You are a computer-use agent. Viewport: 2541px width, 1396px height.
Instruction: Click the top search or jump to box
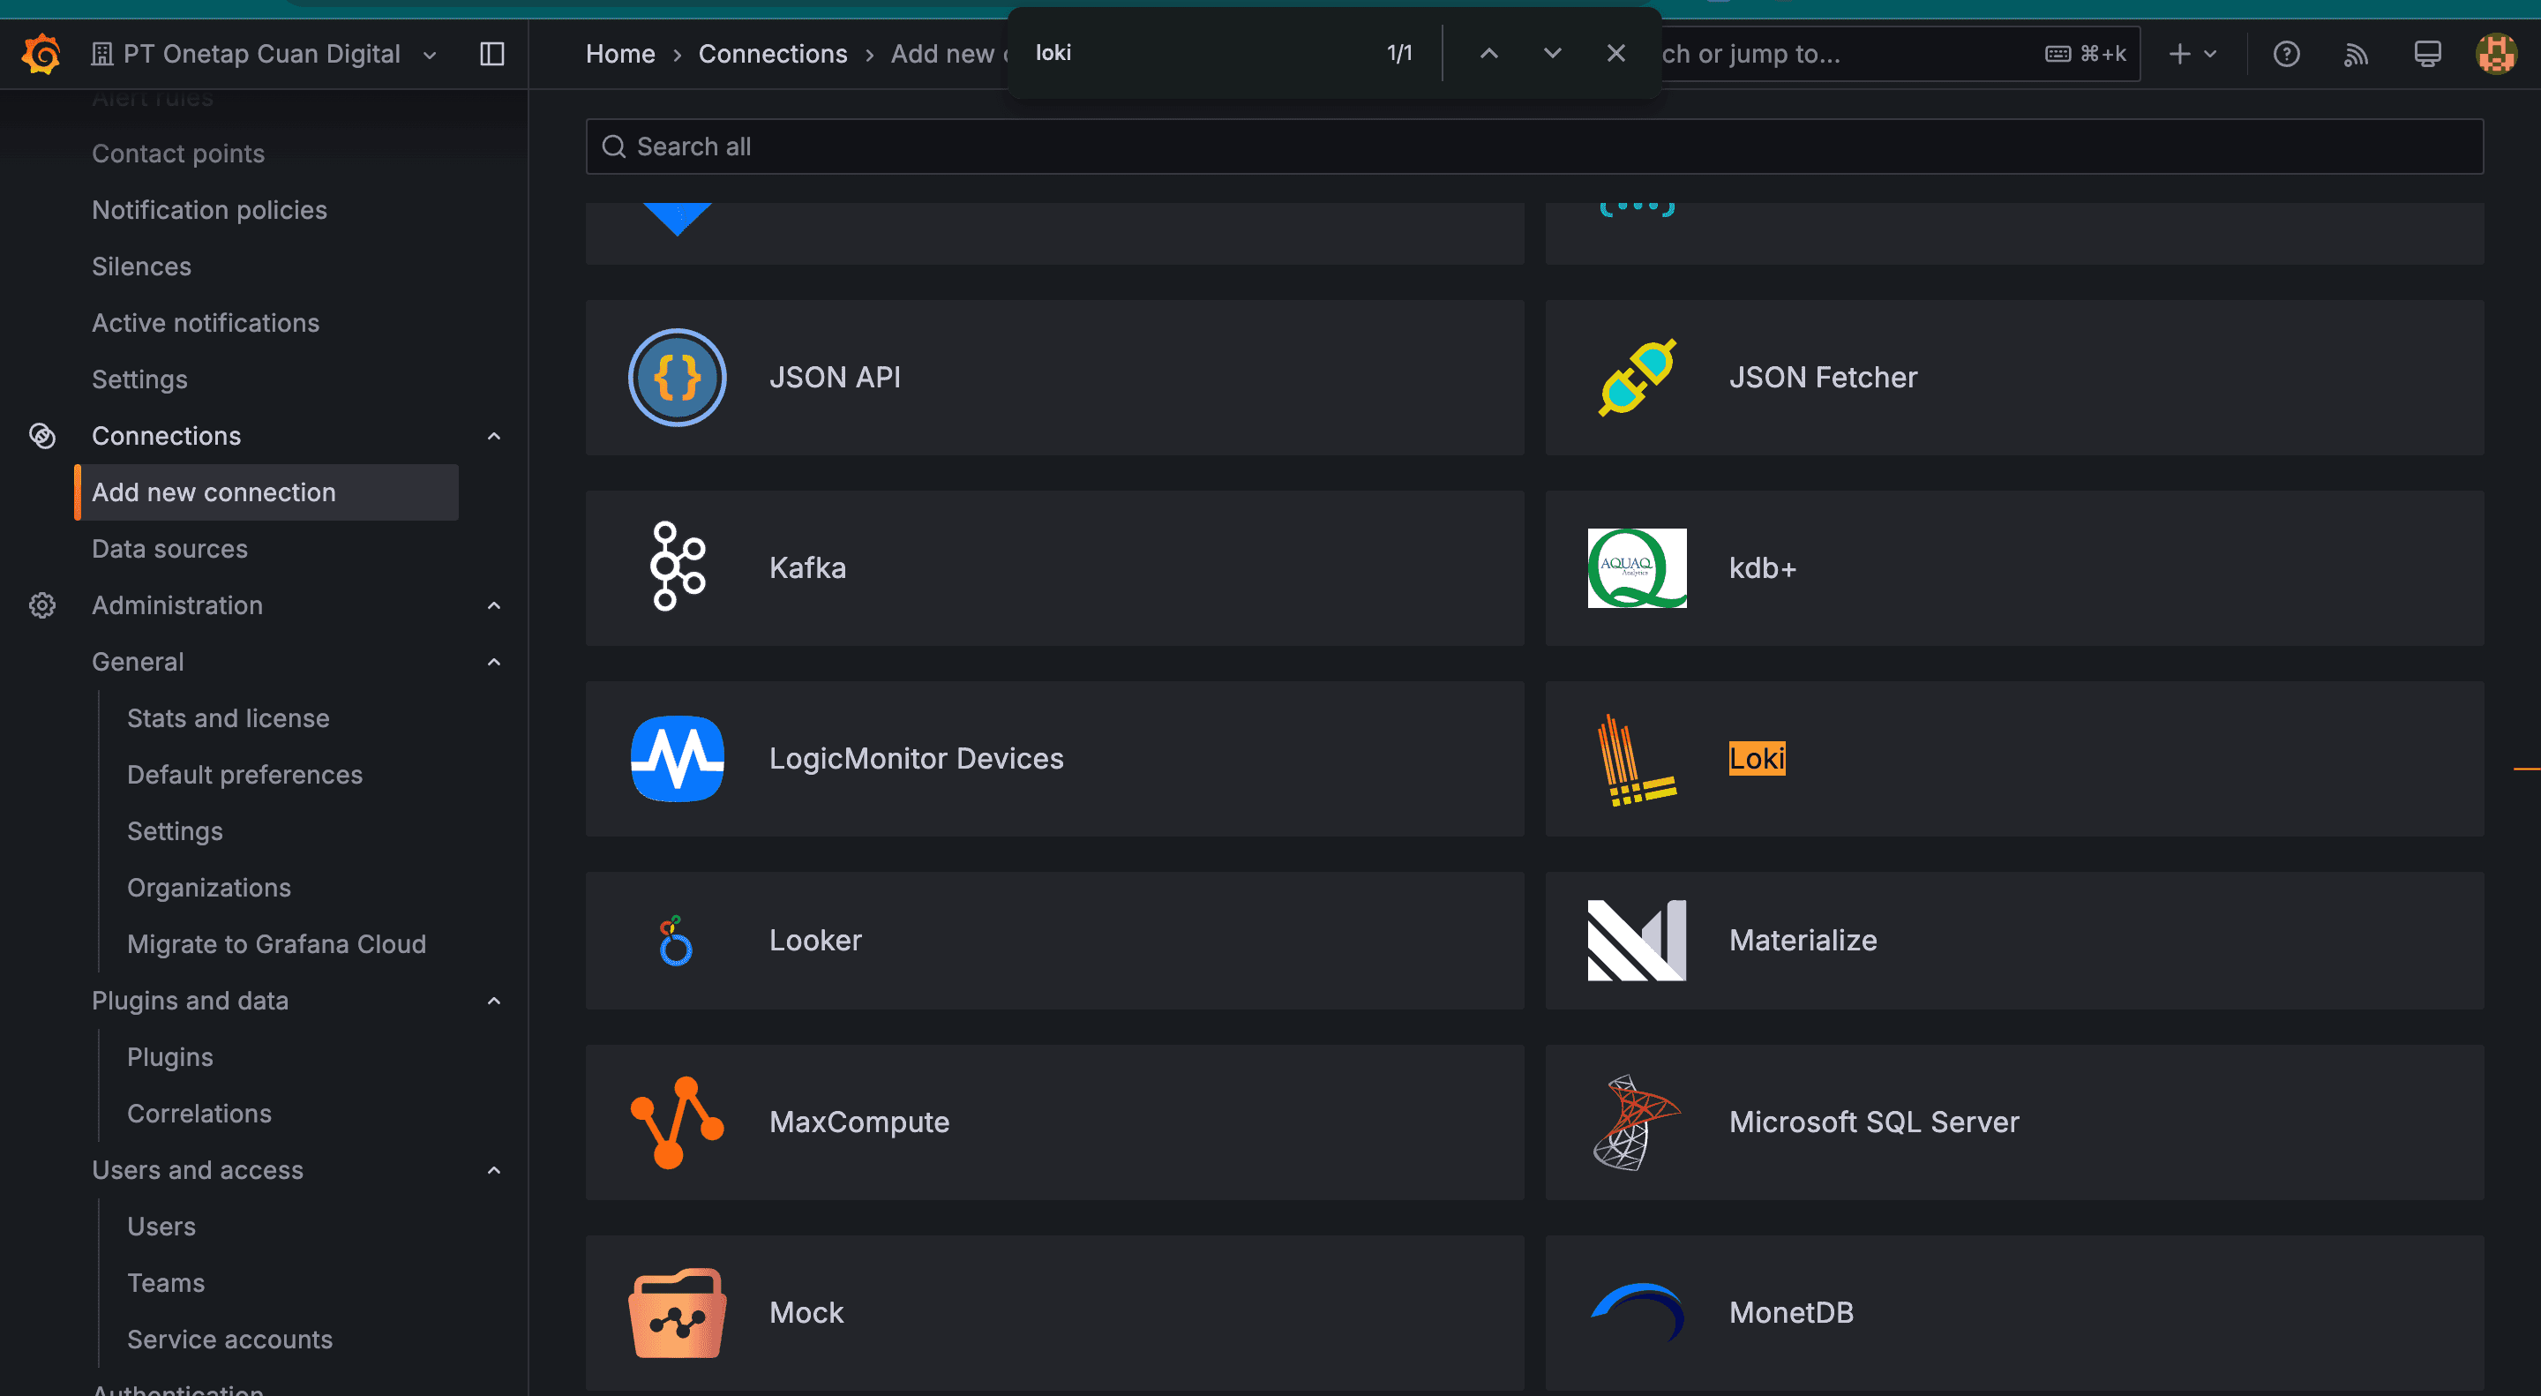pos(1899,53)
